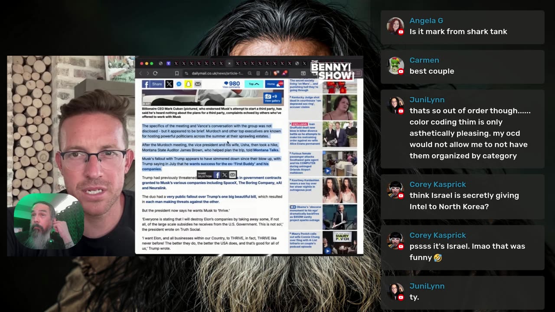The width and height of the screenshot is (555, 312).
Task: Close the active browser tab
Action: (229, 63)
